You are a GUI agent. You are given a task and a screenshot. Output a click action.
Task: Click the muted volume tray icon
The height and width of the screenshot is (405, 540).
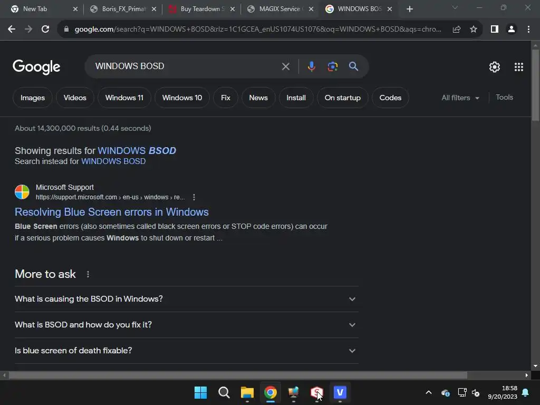click(476, 392)
